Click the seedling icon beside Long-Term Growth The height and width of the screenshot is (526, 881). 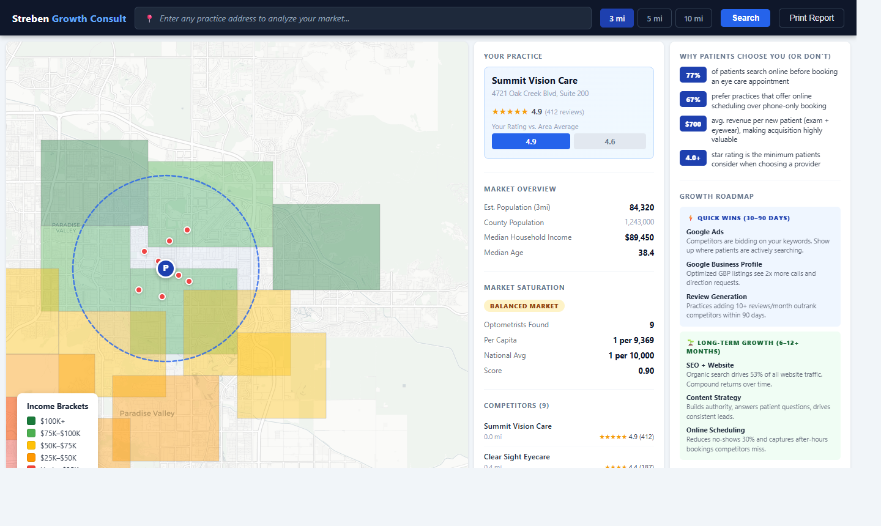pyautogui.click(x=690, y=343)
